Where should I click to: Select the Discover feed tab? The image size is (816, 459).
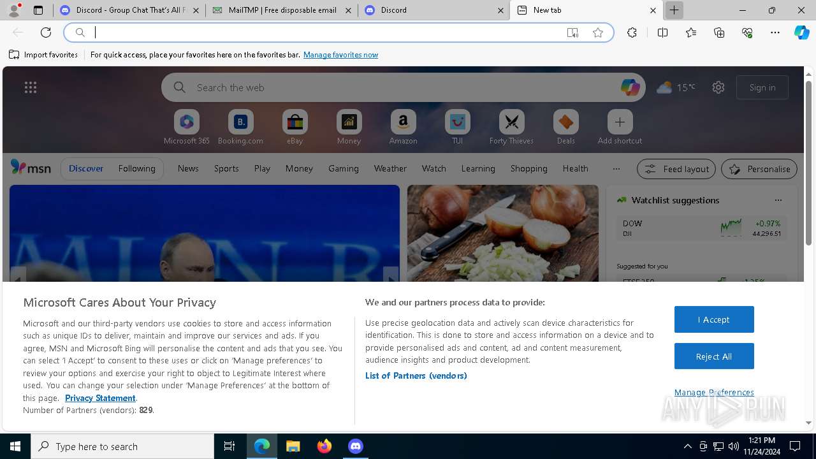[x=86, y=168]
